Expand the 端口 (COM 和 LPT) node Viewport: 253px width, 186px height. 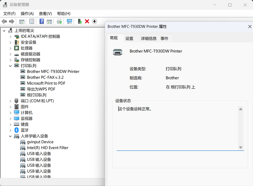[x=10, y=101]
